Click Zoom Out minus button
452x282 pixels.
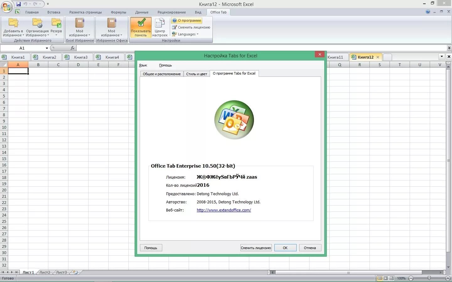(x=411, y=278)
